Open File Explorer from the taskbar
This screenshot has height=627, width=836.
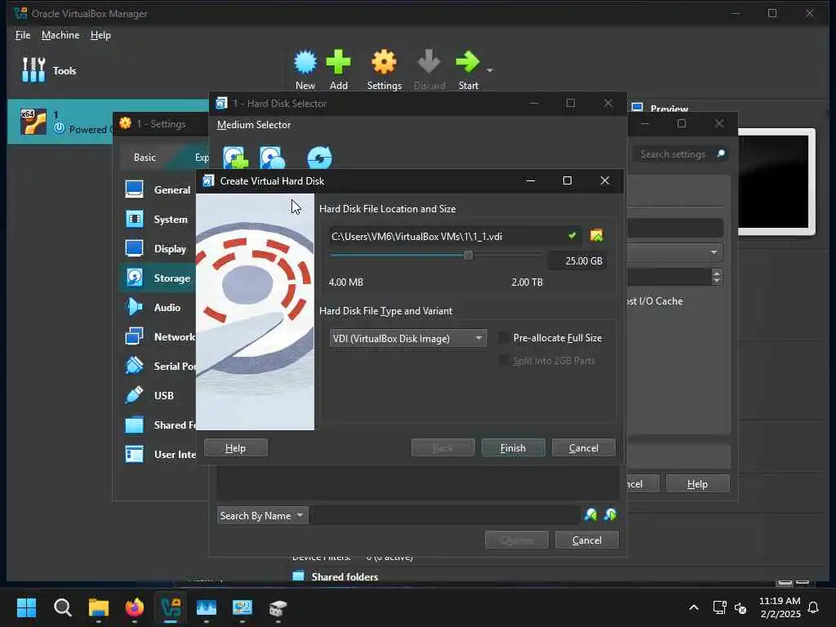99,607
